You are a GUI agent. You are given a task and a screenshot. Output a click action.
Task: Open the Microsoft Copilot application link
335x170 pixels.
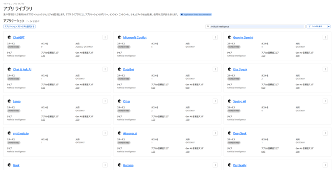click(x=135, y=37)
